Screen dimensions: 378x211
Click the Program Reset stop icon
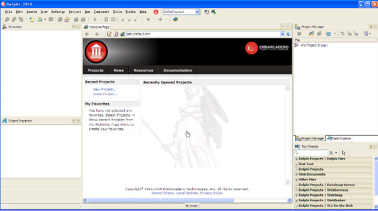(113, 20)
